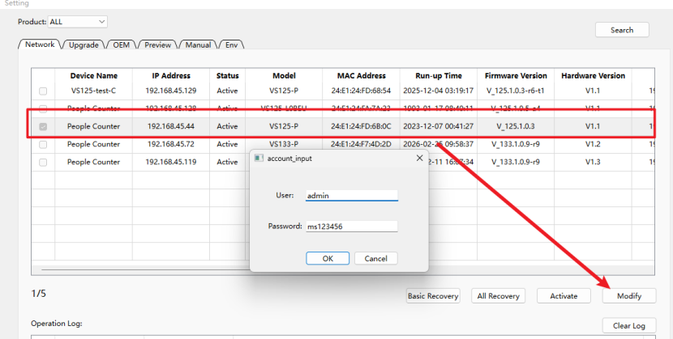The height and width of the screenshot is (339, 673).
Task: Click the account_input dialog window icon
Action: (259, 158)
